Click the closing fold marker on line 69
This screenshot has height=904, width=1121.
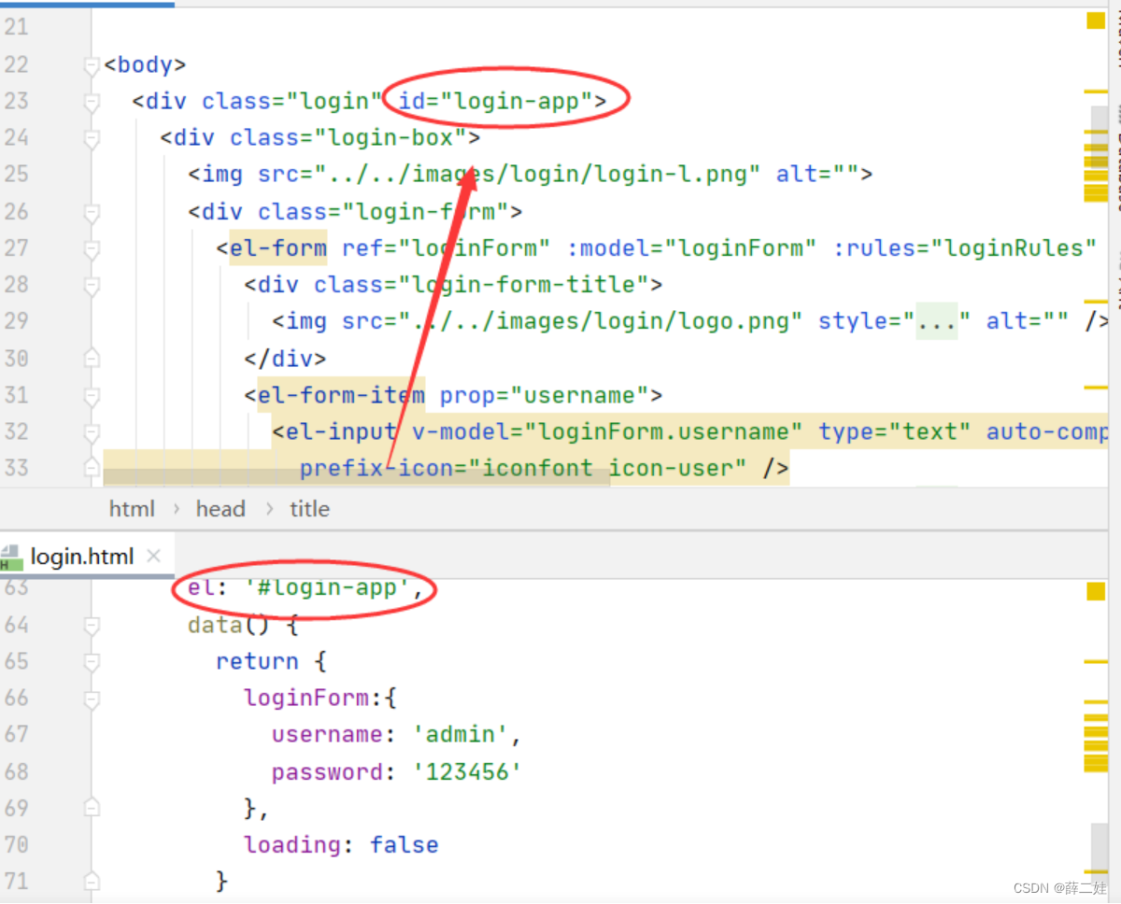pos(92,809)
